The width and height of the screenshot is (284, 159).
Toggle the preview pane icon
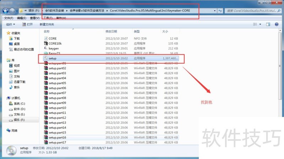[268, 24]
